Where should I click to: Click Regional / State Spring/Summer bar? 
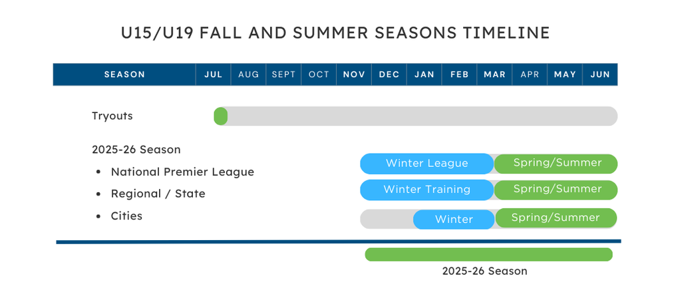[556, 190]
